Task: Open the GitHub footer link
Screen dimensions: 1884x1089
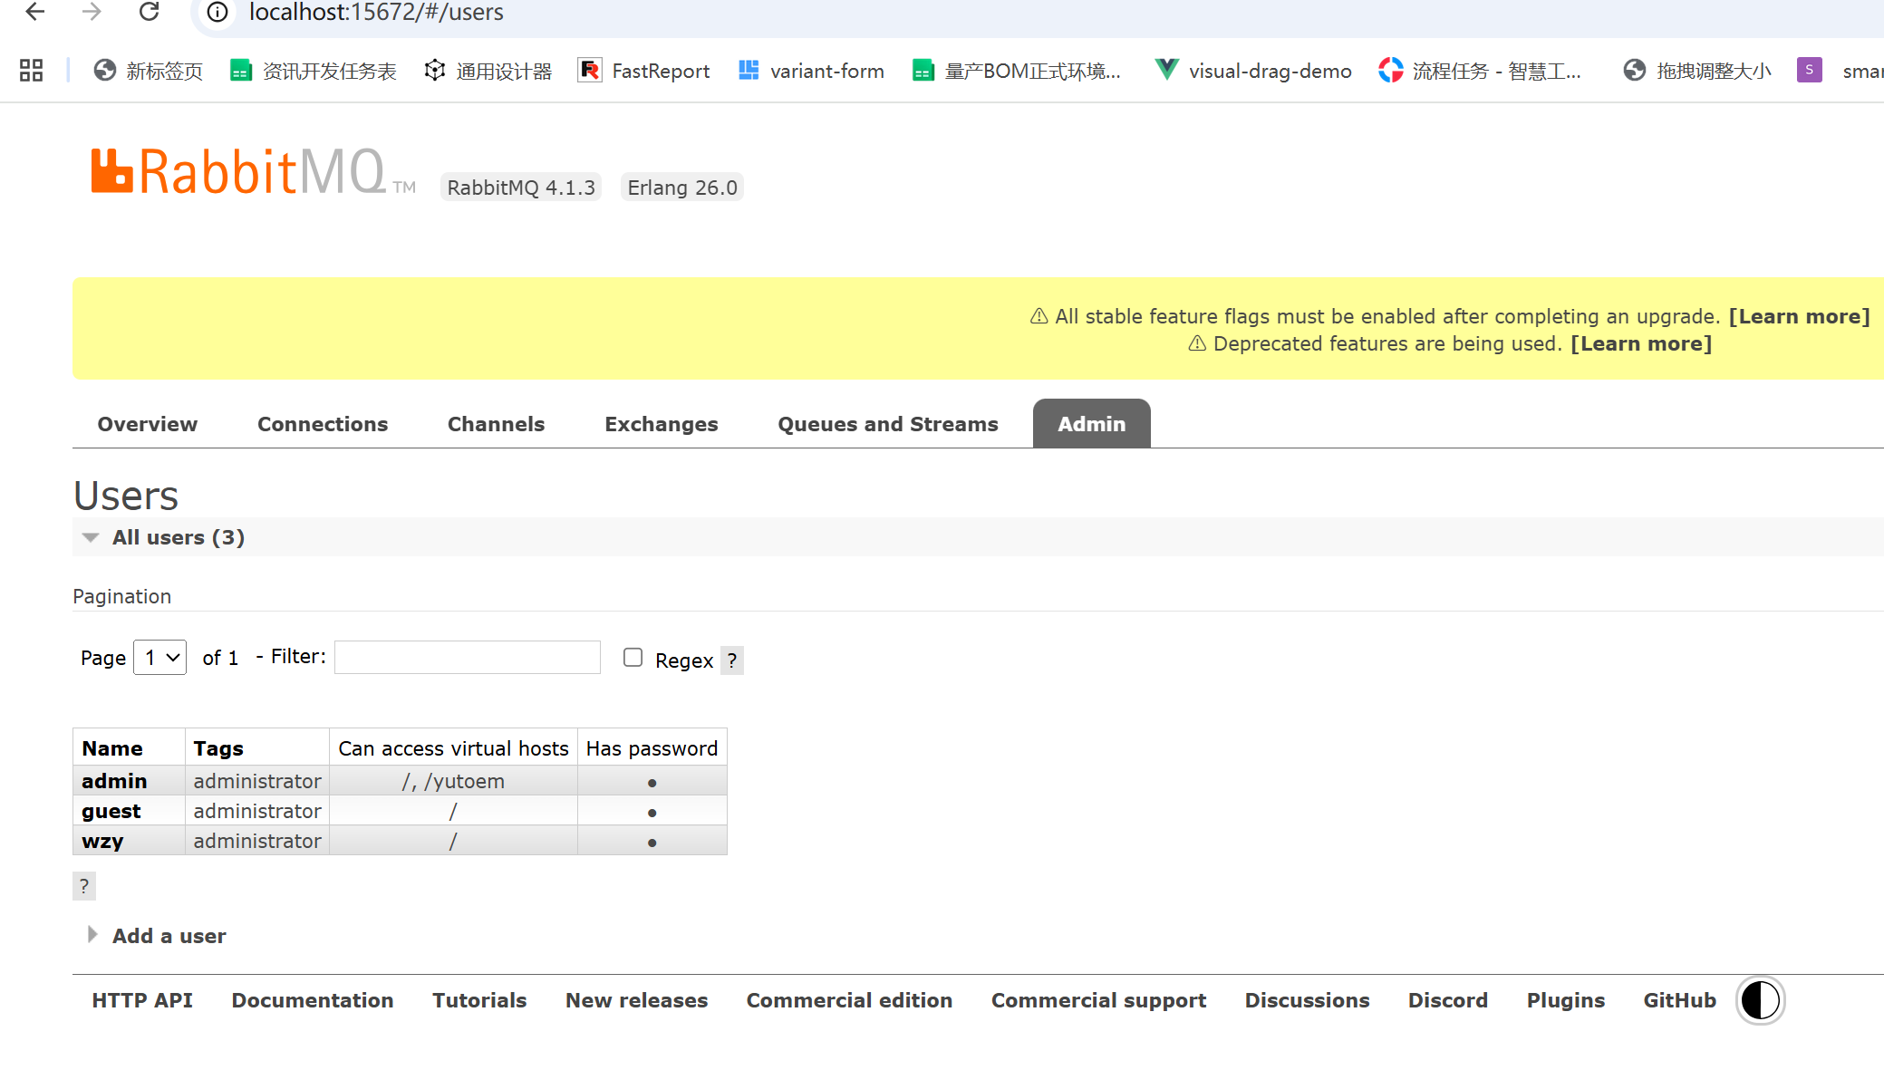Action: (x=1680, y=1000)
